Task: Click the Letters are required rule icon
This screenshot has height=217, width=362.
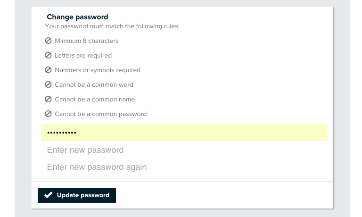Action: tap(48, 55)
